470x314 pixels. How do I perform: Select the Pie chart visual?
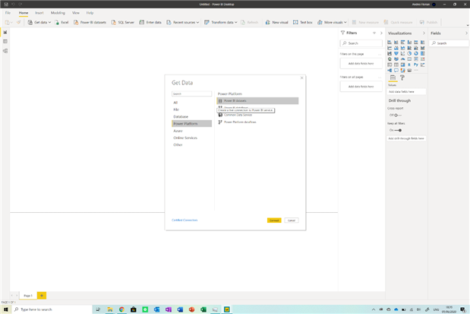click(x=409, y=53)
